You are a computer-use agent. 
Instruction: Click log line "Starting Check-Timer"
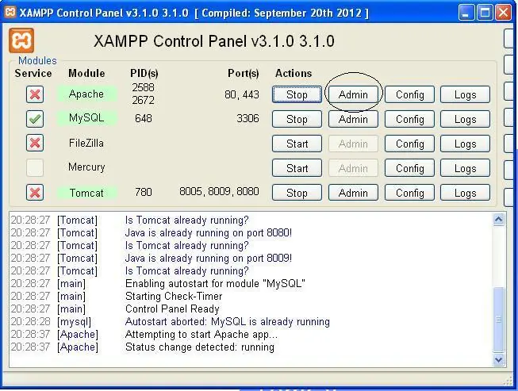pyautogui.click(x=174, y=296)
